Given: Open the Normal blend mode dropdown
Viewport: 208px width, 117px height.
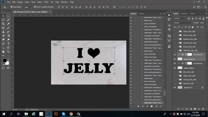Looking at the screenshot, I should tap(183, 23).
